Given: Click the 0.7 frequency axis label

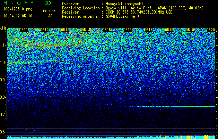Looking at the screenshot, I should (x=3, y=115).
